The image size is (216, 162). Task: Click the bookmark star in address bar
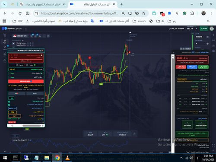(143, 13)
